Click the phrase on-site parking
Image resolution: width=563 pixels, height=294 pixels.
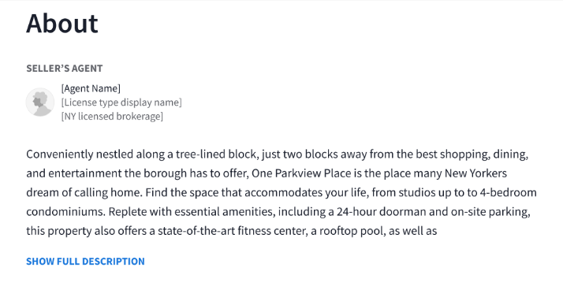click(490, 212)
